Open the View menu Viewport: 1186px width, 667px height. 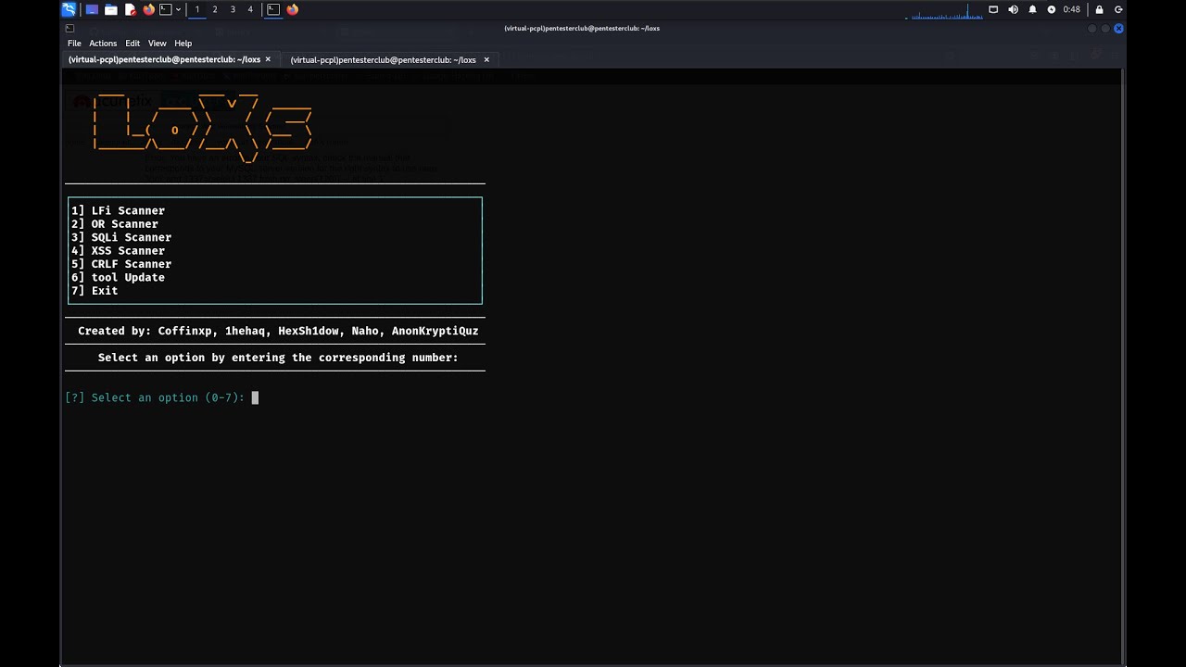pos(158,44)
